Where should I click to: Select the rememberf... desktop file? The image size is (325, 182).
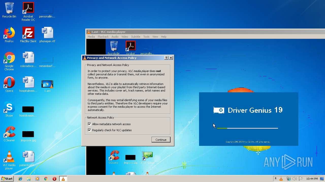tap(47, 62)
